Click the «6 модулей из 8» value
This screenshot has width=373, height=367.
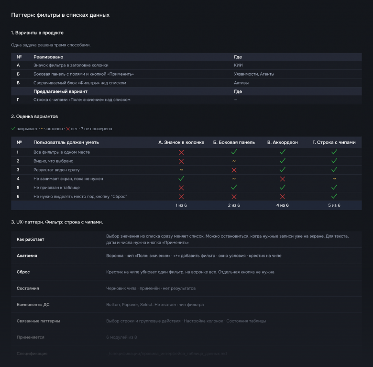[x=121, y=337]
